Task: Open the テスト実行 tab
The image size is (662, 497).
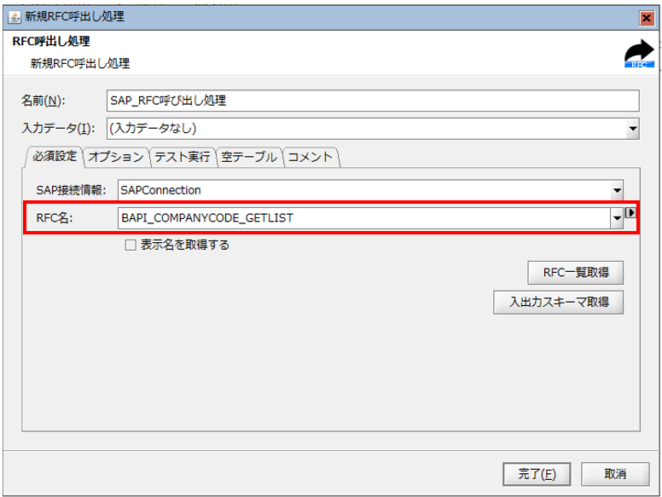Action: pos(182,157)
